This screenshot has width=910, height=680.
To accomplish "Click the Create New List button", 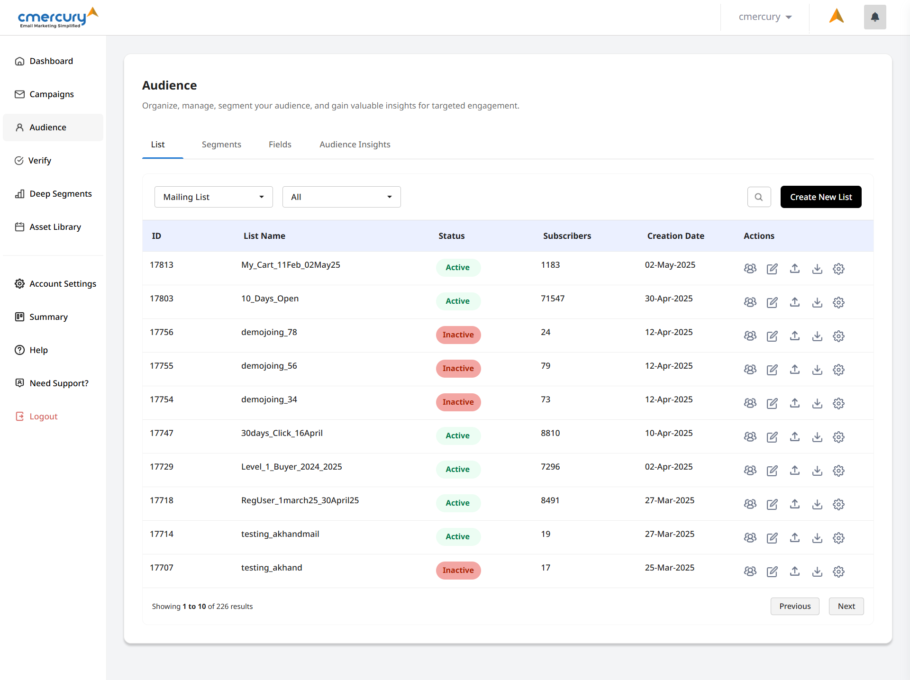I will [821, 197].
